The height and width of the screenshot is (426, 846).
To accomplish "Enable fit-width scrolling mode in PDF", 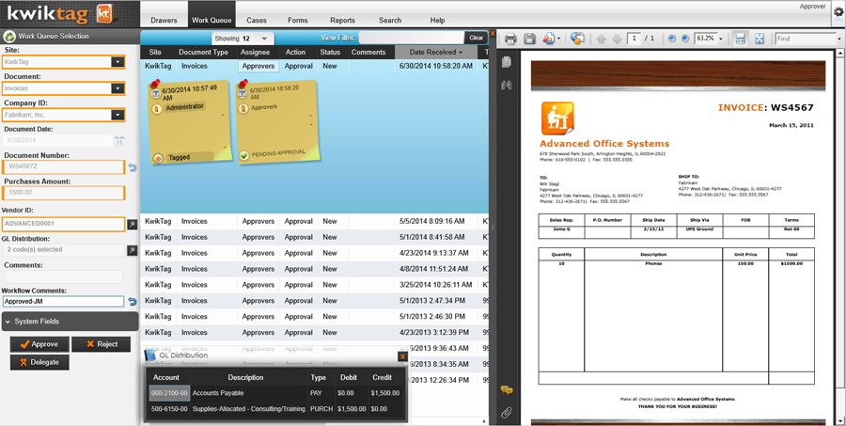I will (x=741, y=39).
